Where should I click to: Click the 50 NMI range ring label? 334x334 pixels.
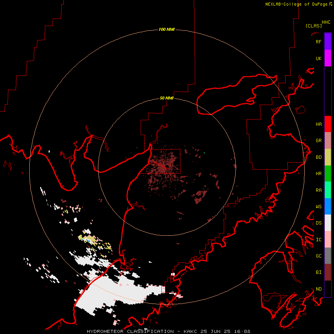(x=167, y=98)
